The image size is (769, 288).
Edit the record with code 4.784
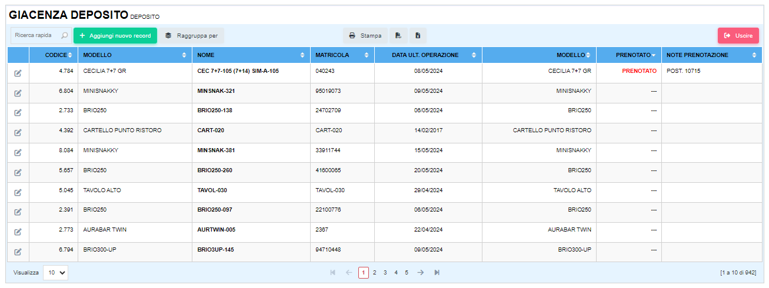18,73
